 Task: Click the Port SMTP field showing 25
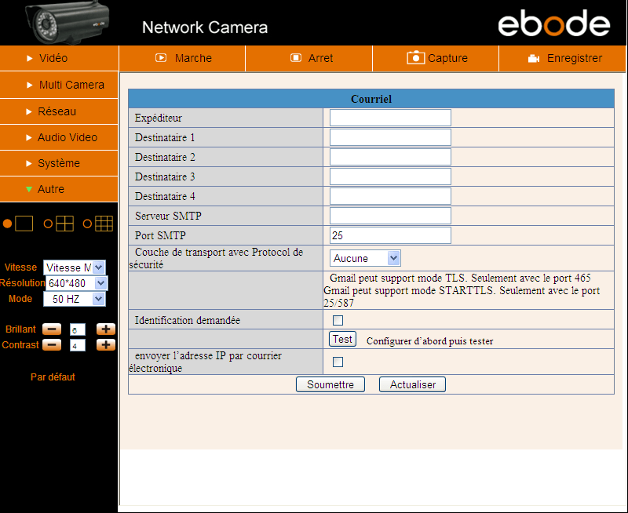click(x=390, y=235)
